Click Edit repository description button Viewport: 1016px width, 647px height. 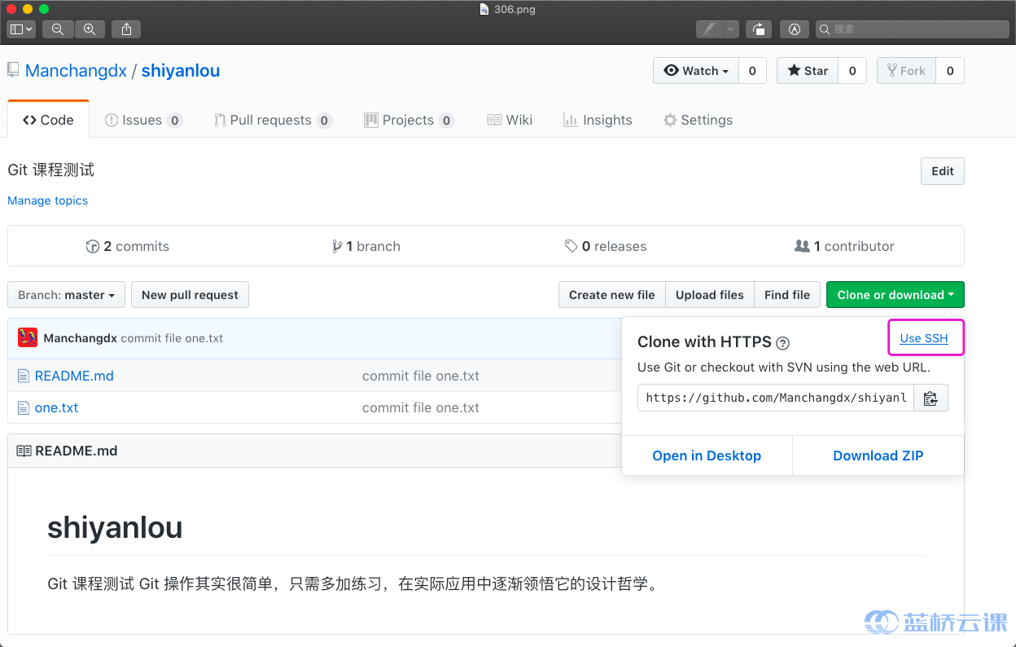[x=943, y=171]
